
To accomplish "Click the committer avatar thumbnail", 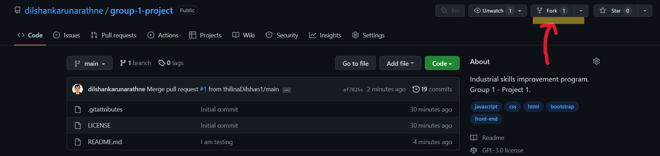I will coord(78,89).
